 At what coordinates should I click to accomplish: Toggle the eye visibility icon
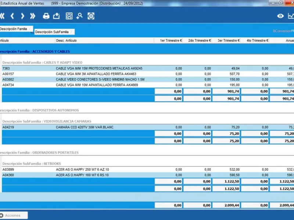click(280, 16)
